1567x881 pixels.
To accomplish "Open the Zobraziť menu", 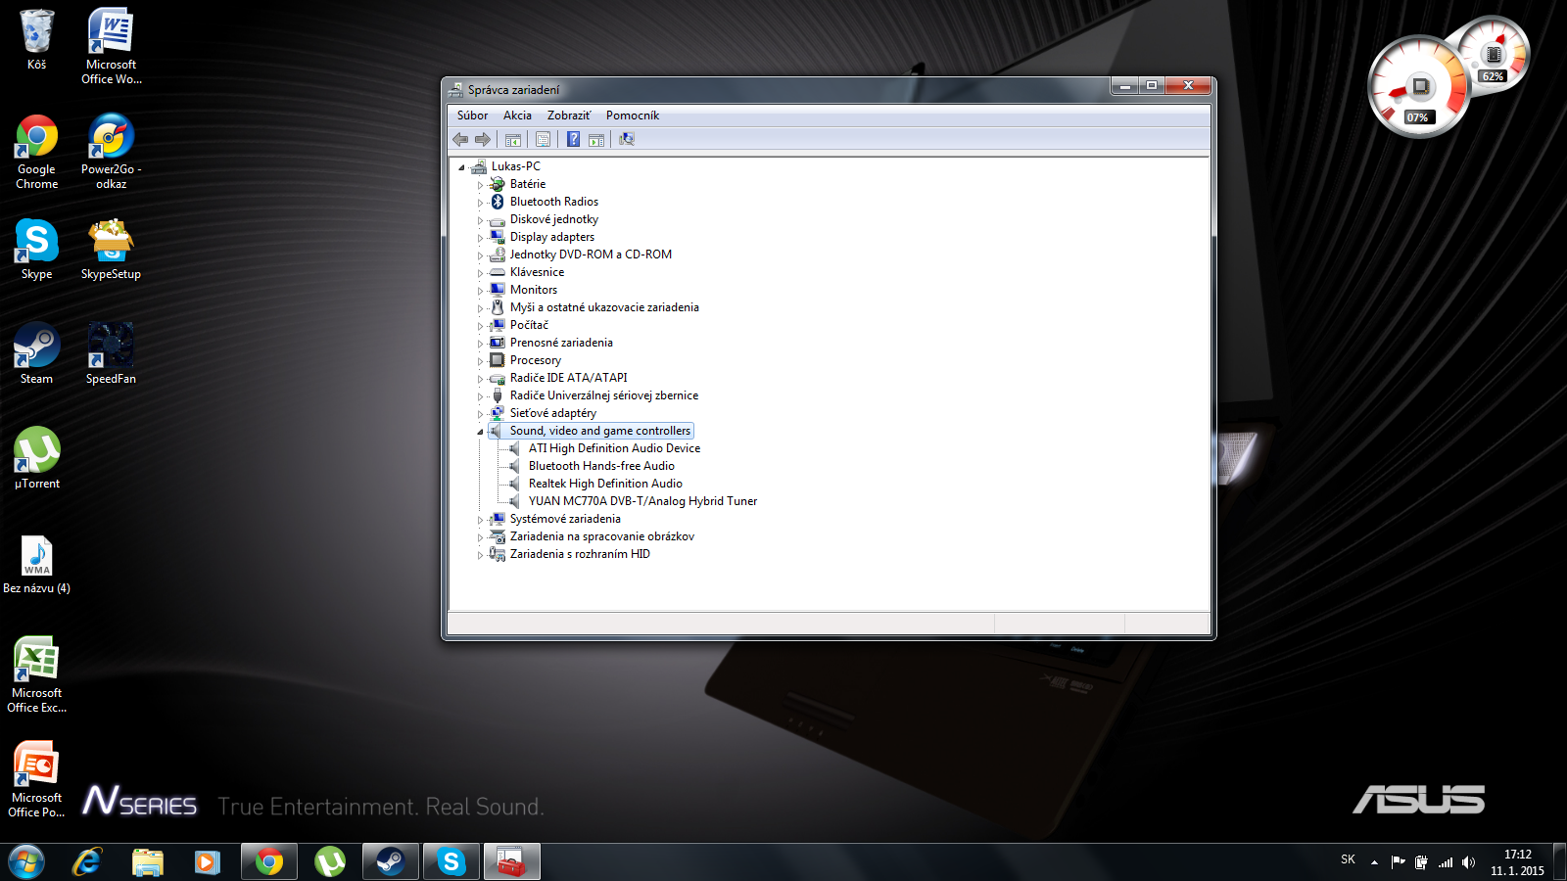I will (568, 116).
